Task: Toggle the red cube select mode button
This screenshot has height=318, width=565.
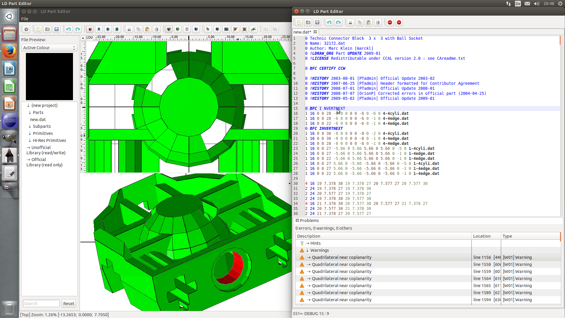Action: point(90,29)
